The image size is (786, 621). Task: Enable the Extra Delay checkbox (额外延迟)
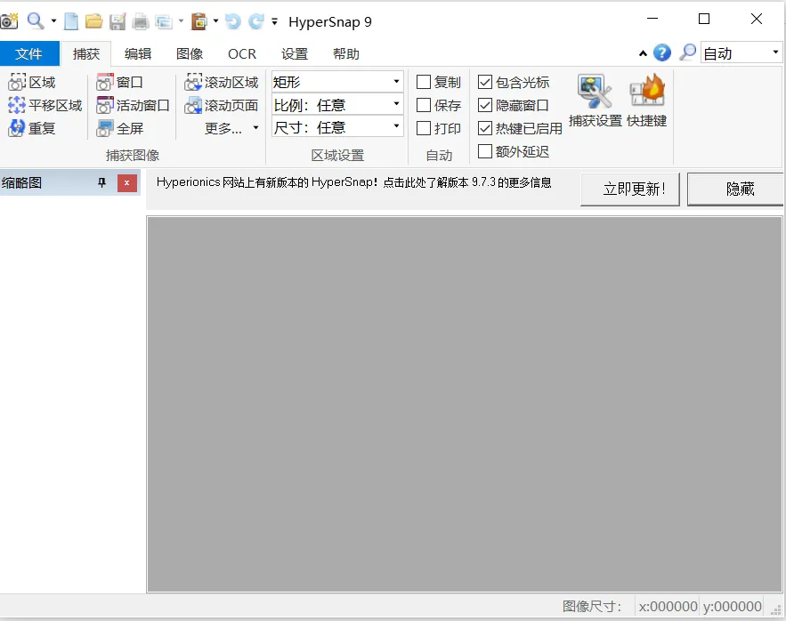485,151
